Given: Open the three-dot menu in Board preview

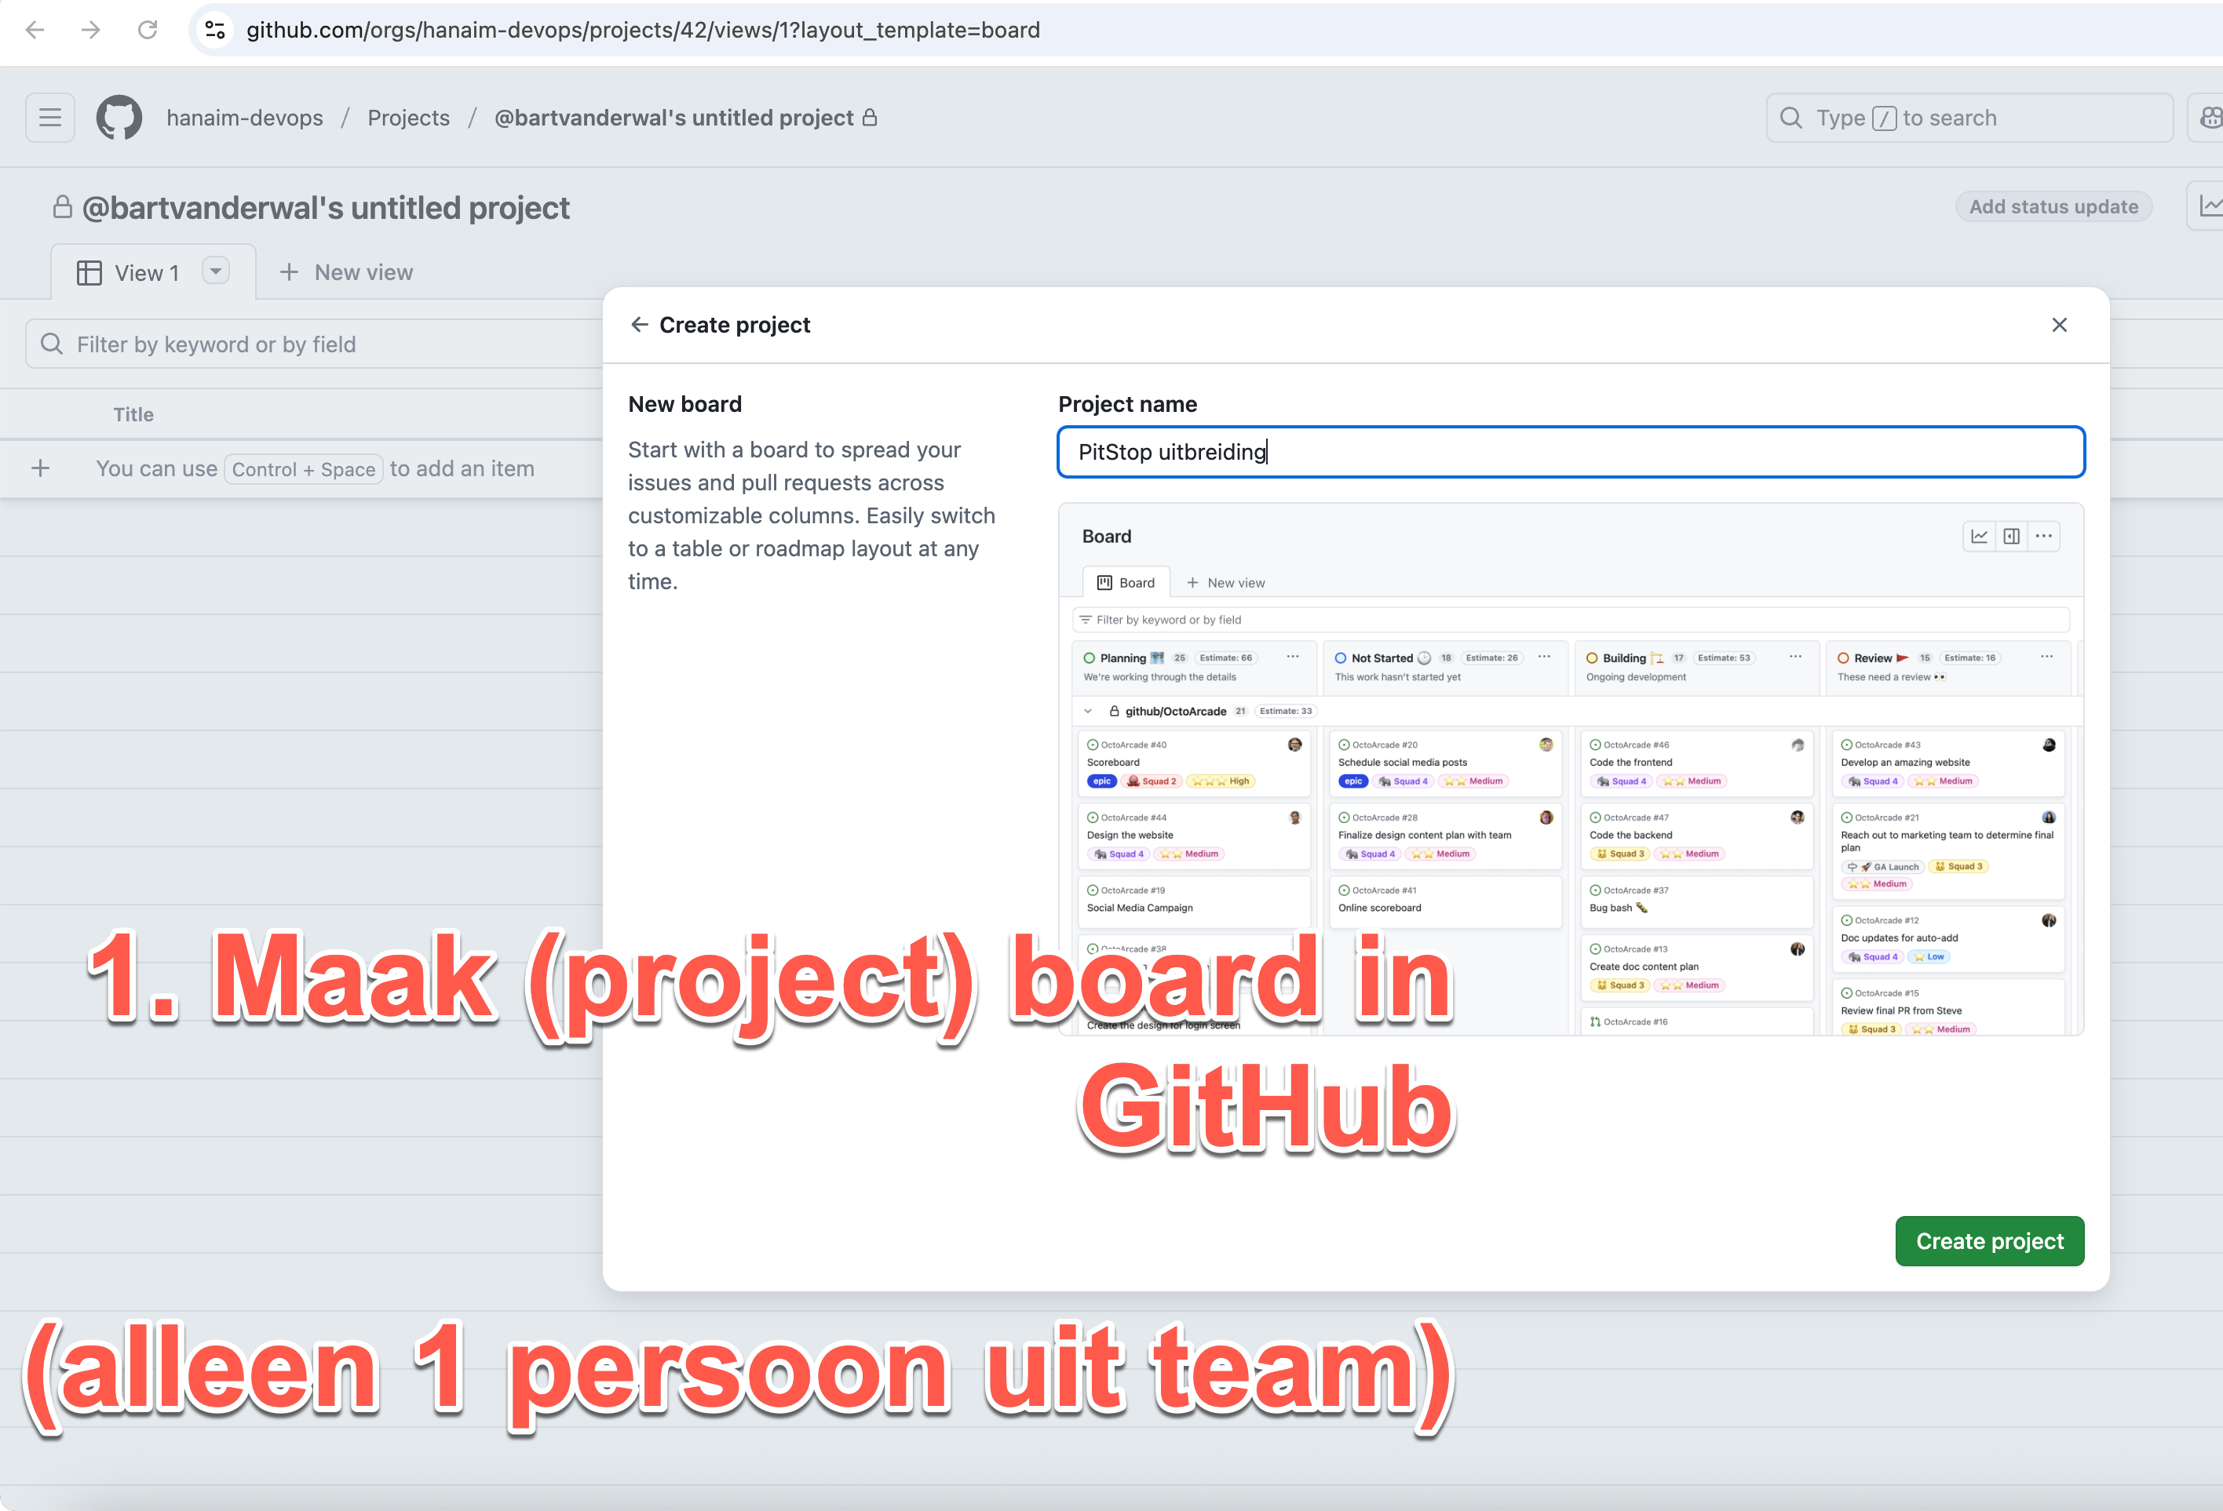Looking at the screenshot, I should click(x=2044, y=536).
